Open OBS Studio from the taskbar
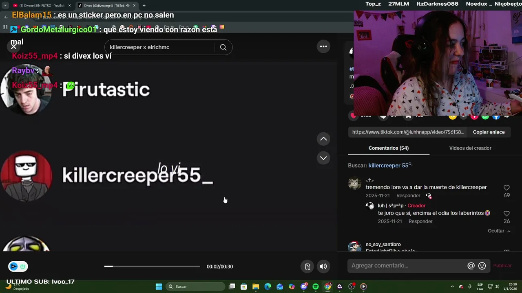The image size is (522, 293). point(352,286)
